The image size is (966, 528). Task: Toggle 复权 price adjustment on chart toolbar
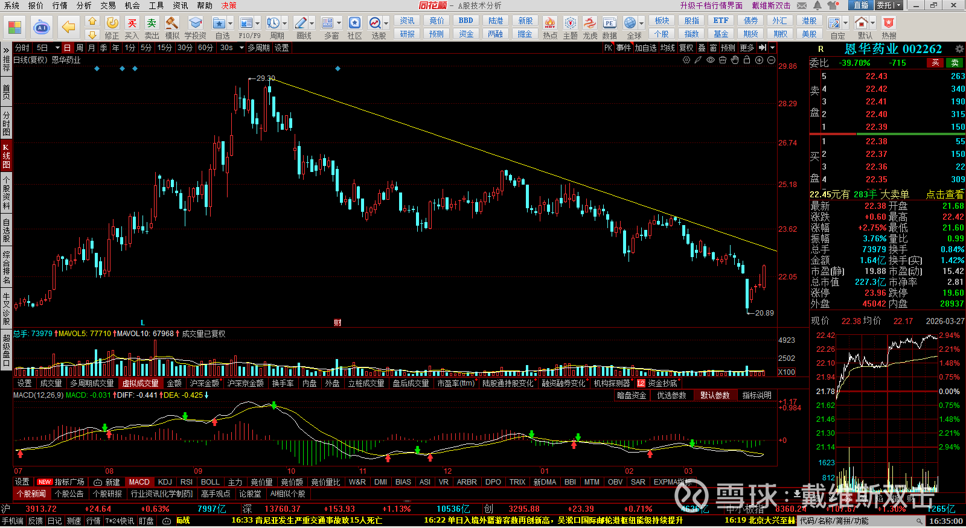(x=686, y=48)
